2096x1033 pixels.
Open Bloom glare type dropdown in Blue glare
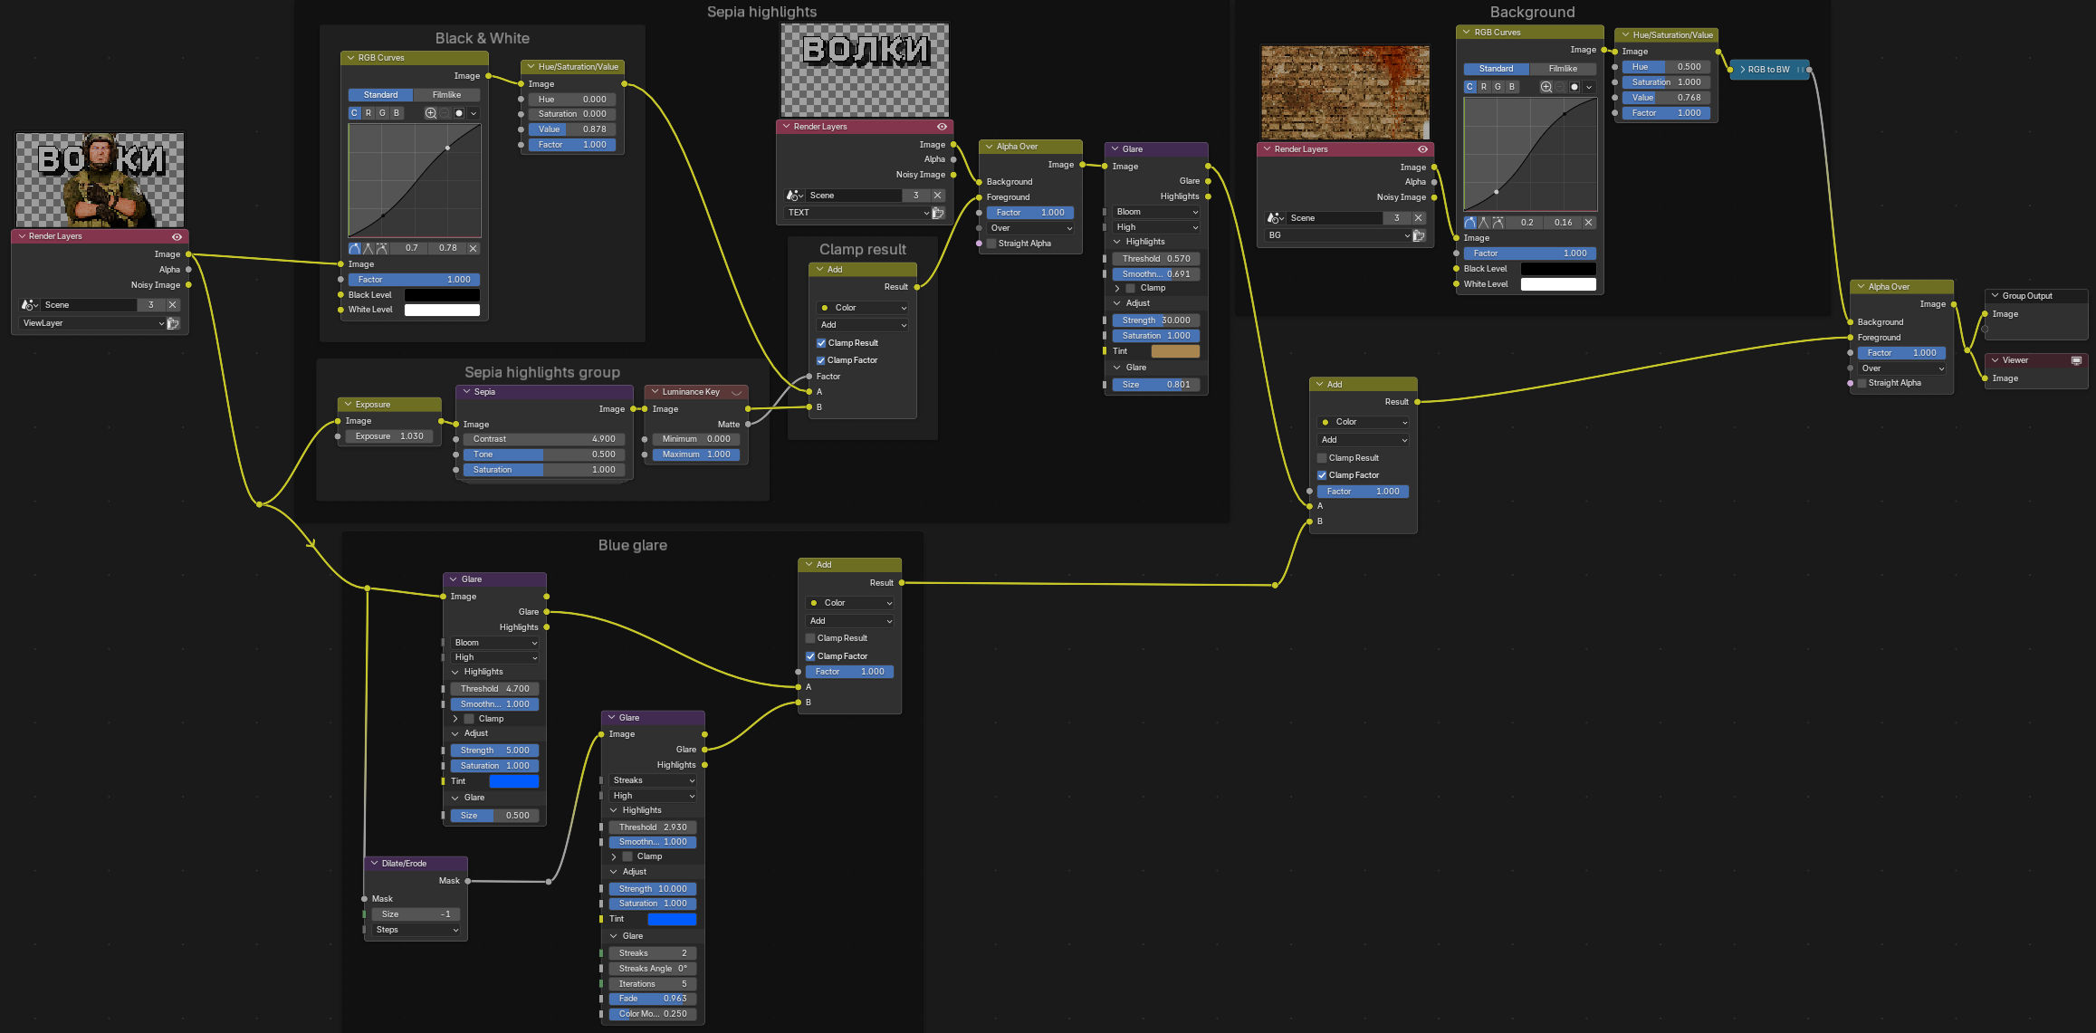495,643
